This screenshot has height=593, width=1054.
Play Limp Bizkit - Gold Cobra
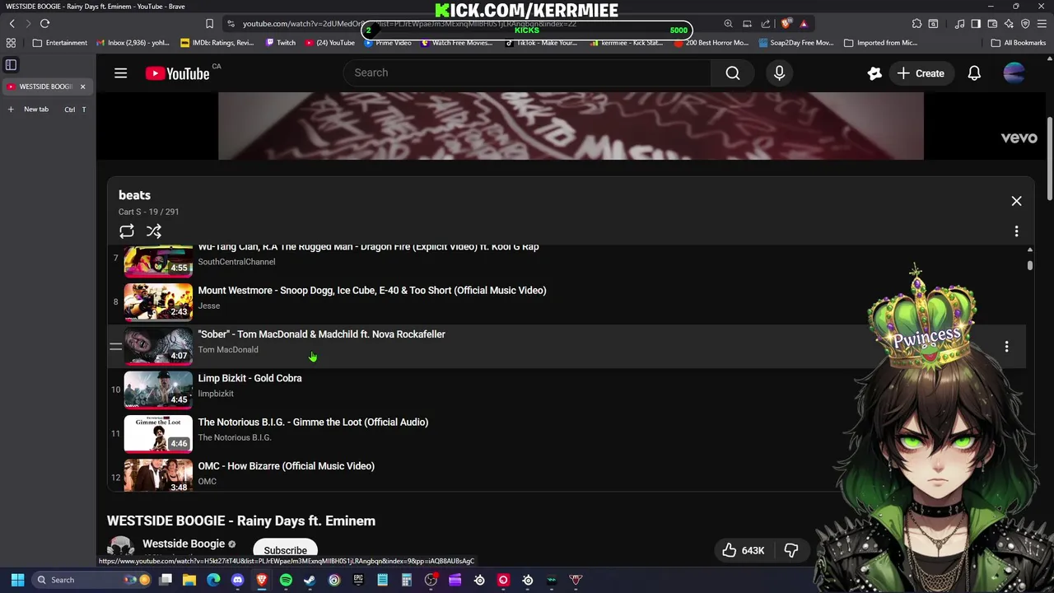pos(250,378)
